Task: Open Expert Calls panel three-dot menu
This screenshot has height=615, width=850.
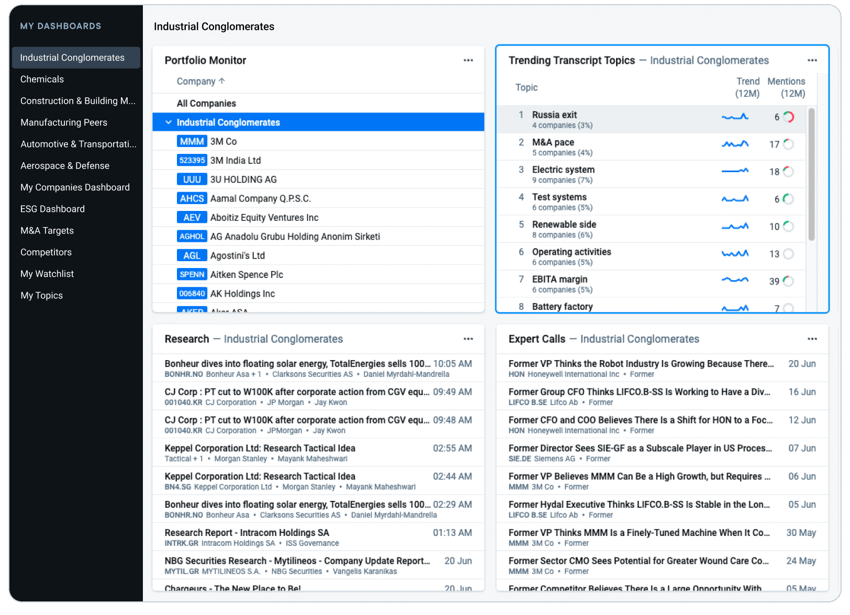Action: (x=812, y=339)
